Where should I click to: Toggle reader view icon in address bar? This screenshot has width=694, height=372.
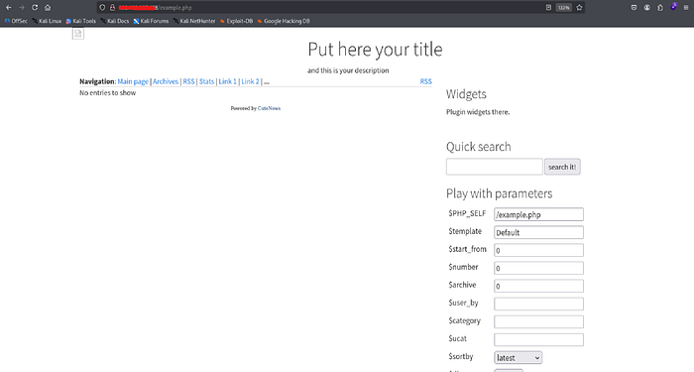pos(548,8)
